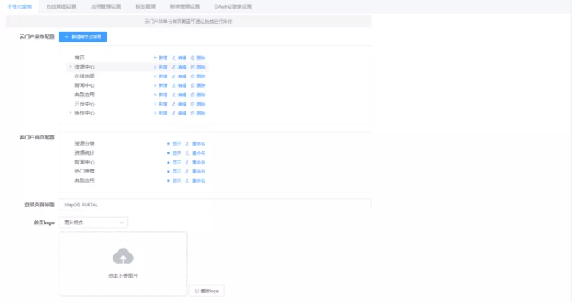
Task: Toggle 显示 visibility for 典型应用 homepage section
Action: tap(169, 181)
